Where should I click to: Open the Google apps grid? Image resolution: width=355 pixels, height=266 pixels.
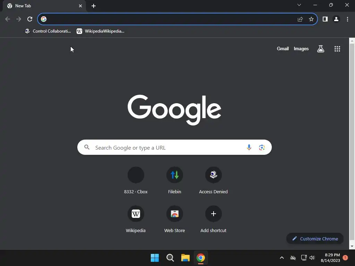[x=337, y=49]
